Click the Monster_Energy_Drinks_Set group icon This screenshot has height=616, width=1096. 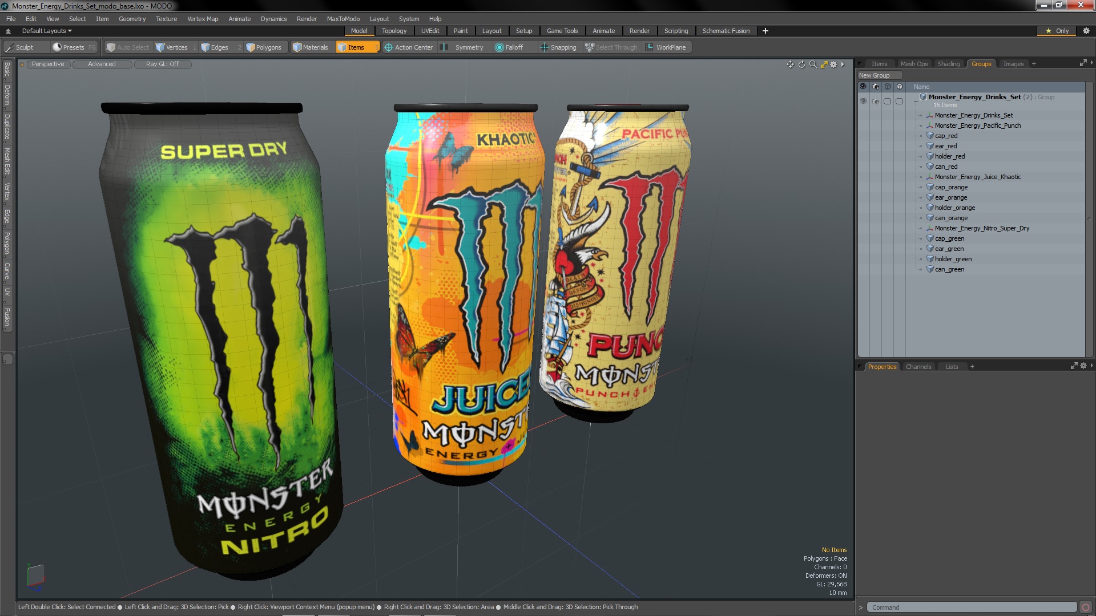(923, 97)
